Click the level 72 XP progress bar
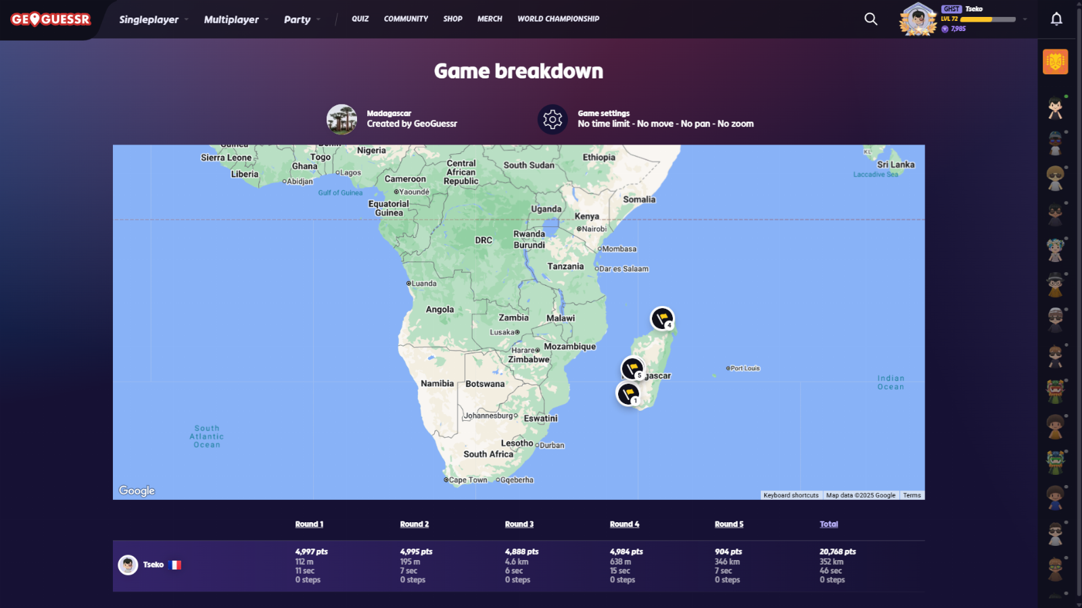This screenshot has height=608, width=1082. tap(988, 20)
